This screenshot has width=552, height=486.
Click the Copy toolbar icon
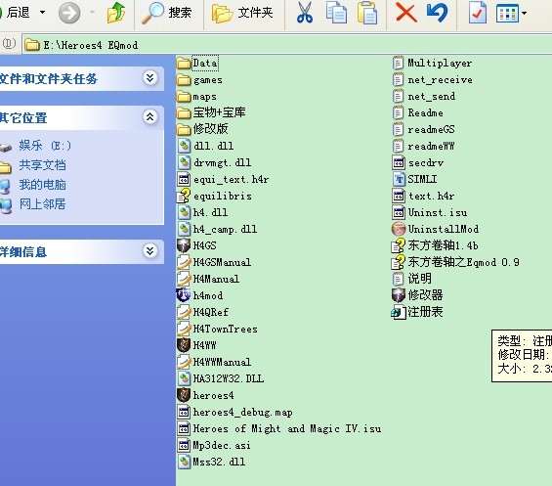(336, 13)
